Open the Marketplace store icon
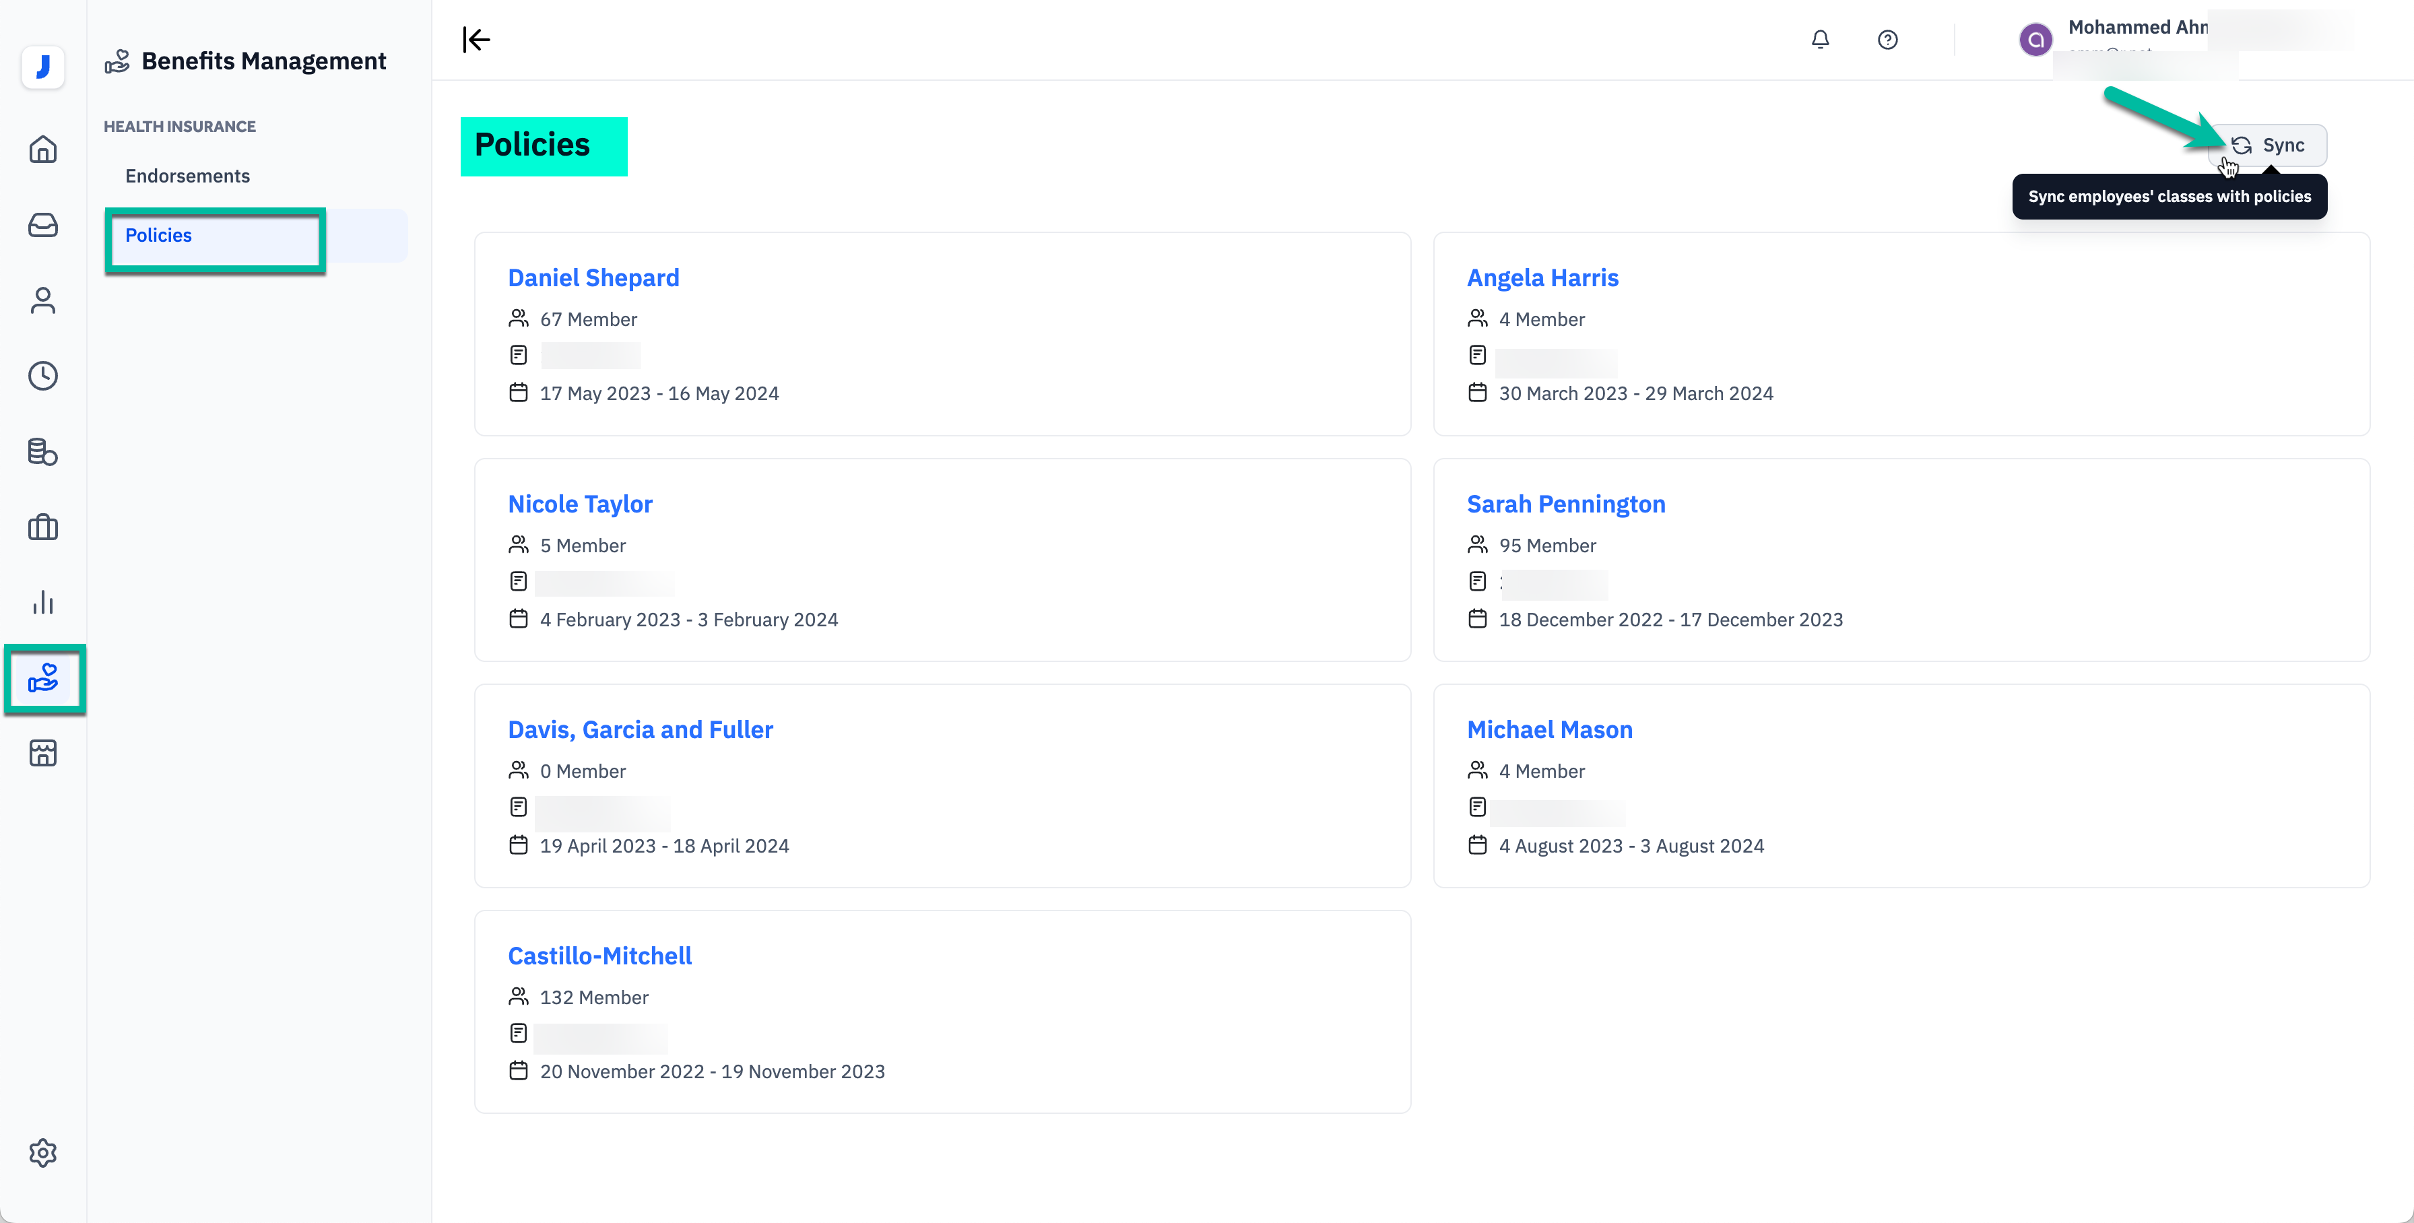 tap(43, 754)
